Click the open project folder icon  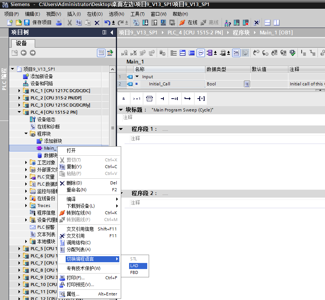point(18,22)
